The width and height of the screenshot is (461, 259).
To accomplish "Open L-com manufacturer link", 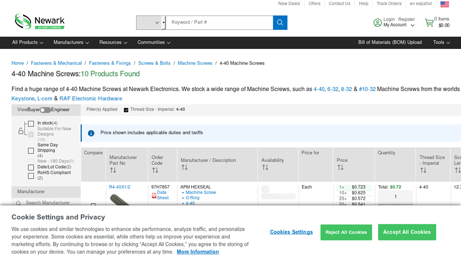I will pyautogui.click(x=45, y=98).
